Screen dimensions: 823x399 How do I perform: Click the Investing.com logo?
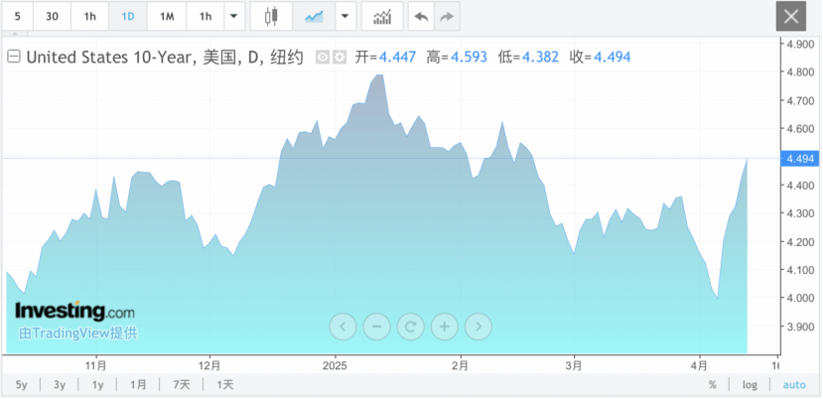click(74, 311)
